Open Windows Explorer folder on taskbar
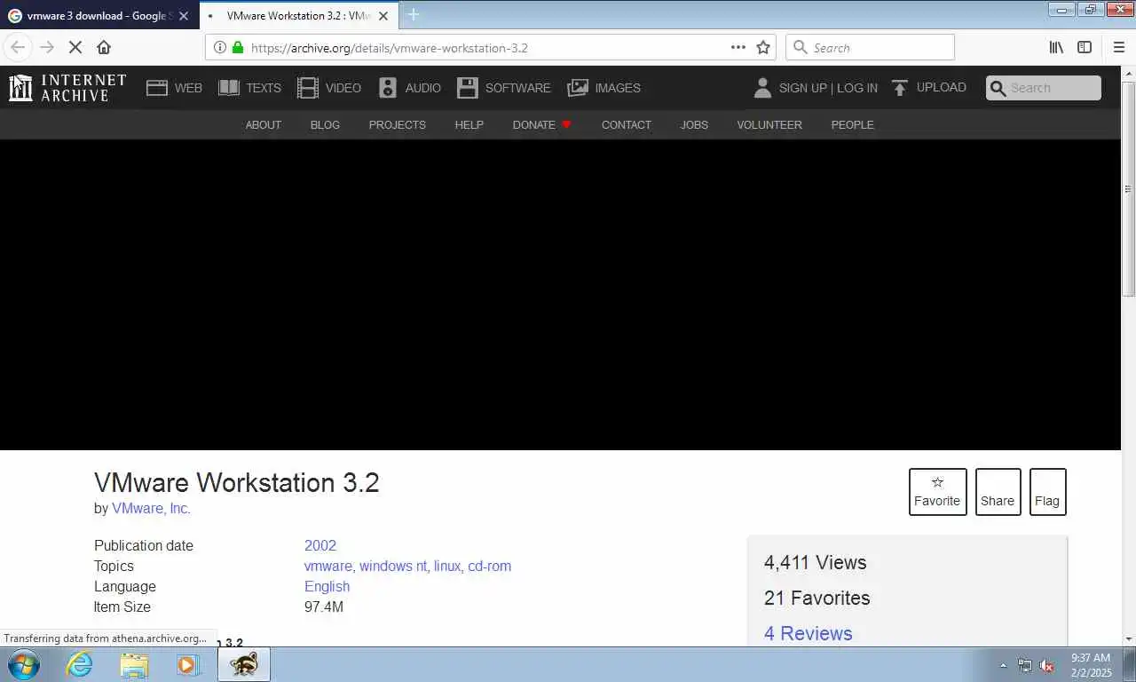1136x682 pixels. 134,664
